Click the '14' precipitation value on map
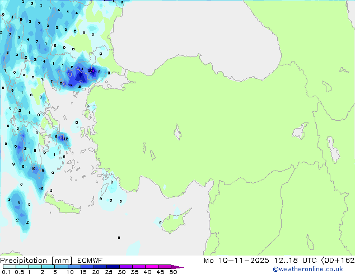The image size is (355, 274). (81, 69)
